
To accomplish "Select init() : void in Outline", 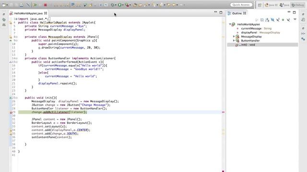I will 248,45.
